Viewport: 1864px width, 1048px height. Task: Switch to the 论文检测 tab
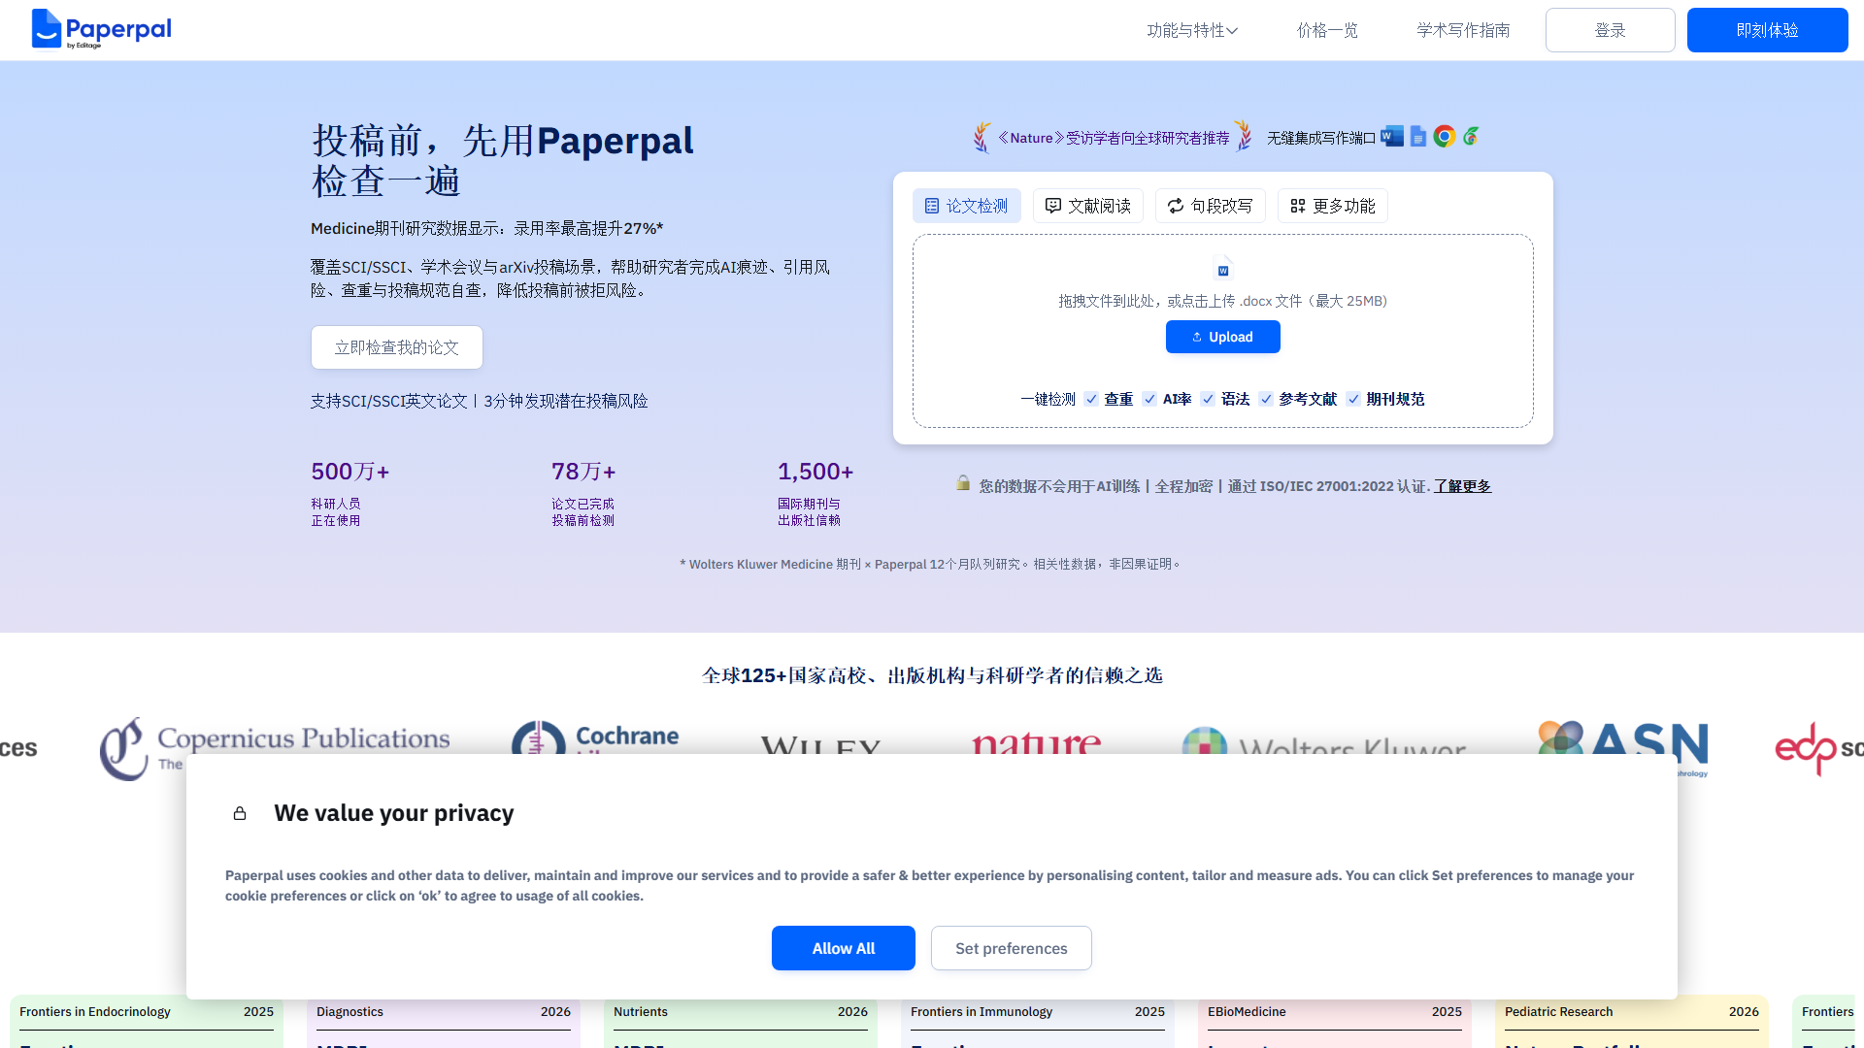click(967, 206)
